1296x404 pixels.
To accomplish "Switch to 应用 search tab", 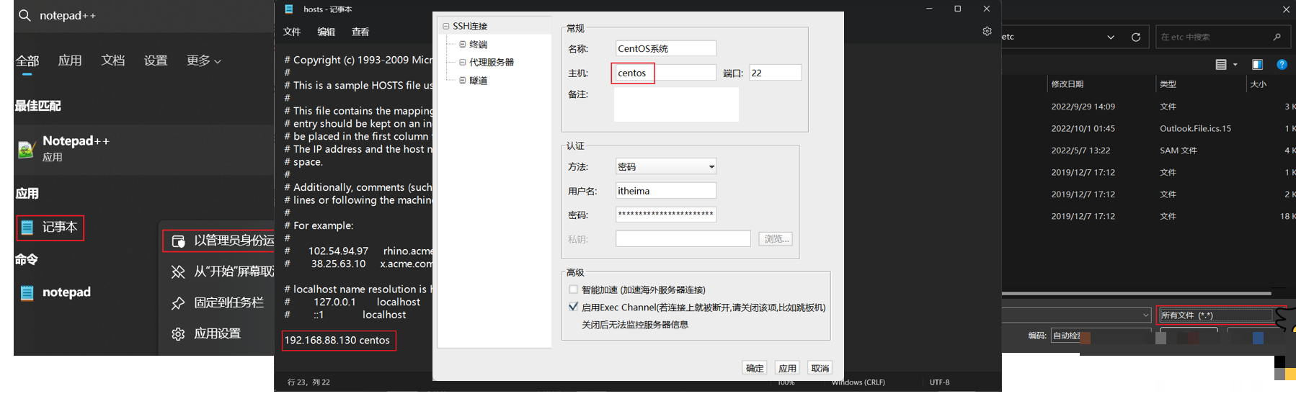I will (70, 60).
